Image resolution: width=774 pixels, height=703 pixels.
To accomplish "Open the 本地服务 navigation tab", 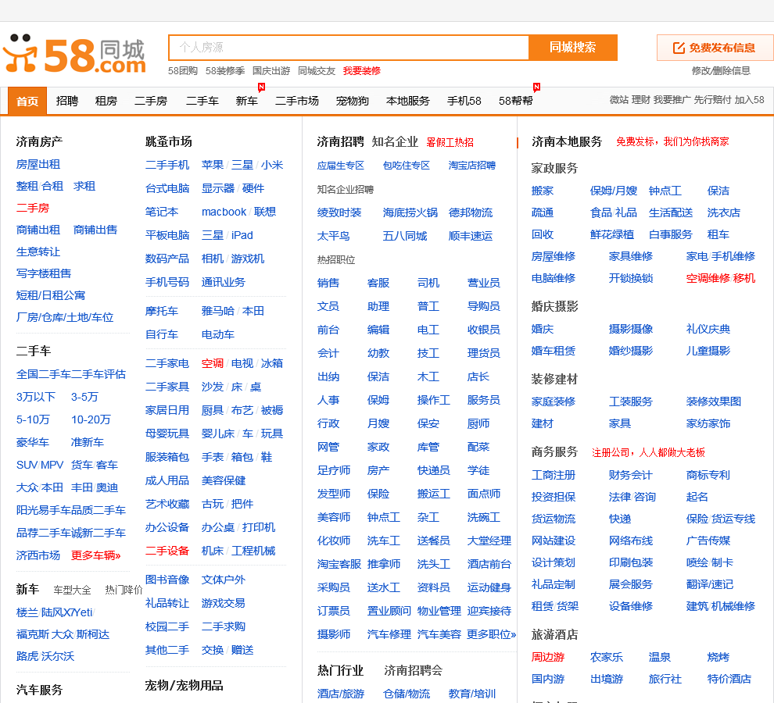I will 408,101.
